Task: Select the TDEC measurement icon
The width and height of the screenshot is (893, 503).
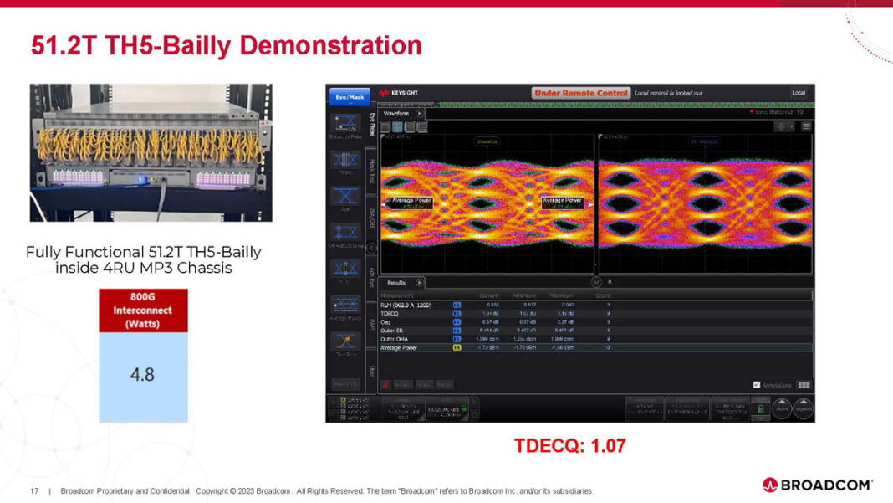Action: pyautogui.click(x=346, y=159)
